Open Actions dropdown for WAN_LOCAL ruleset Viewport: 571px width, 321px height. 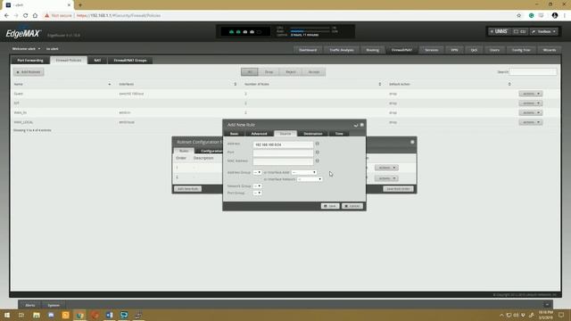tap(531, 122)
